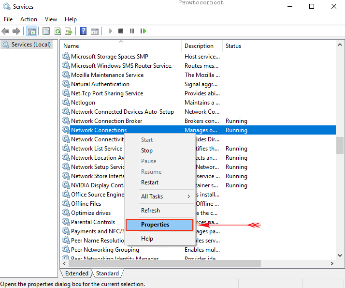Sort by the Name column header
This screenshot has width=345, height=288.
[x=121, y=46]
